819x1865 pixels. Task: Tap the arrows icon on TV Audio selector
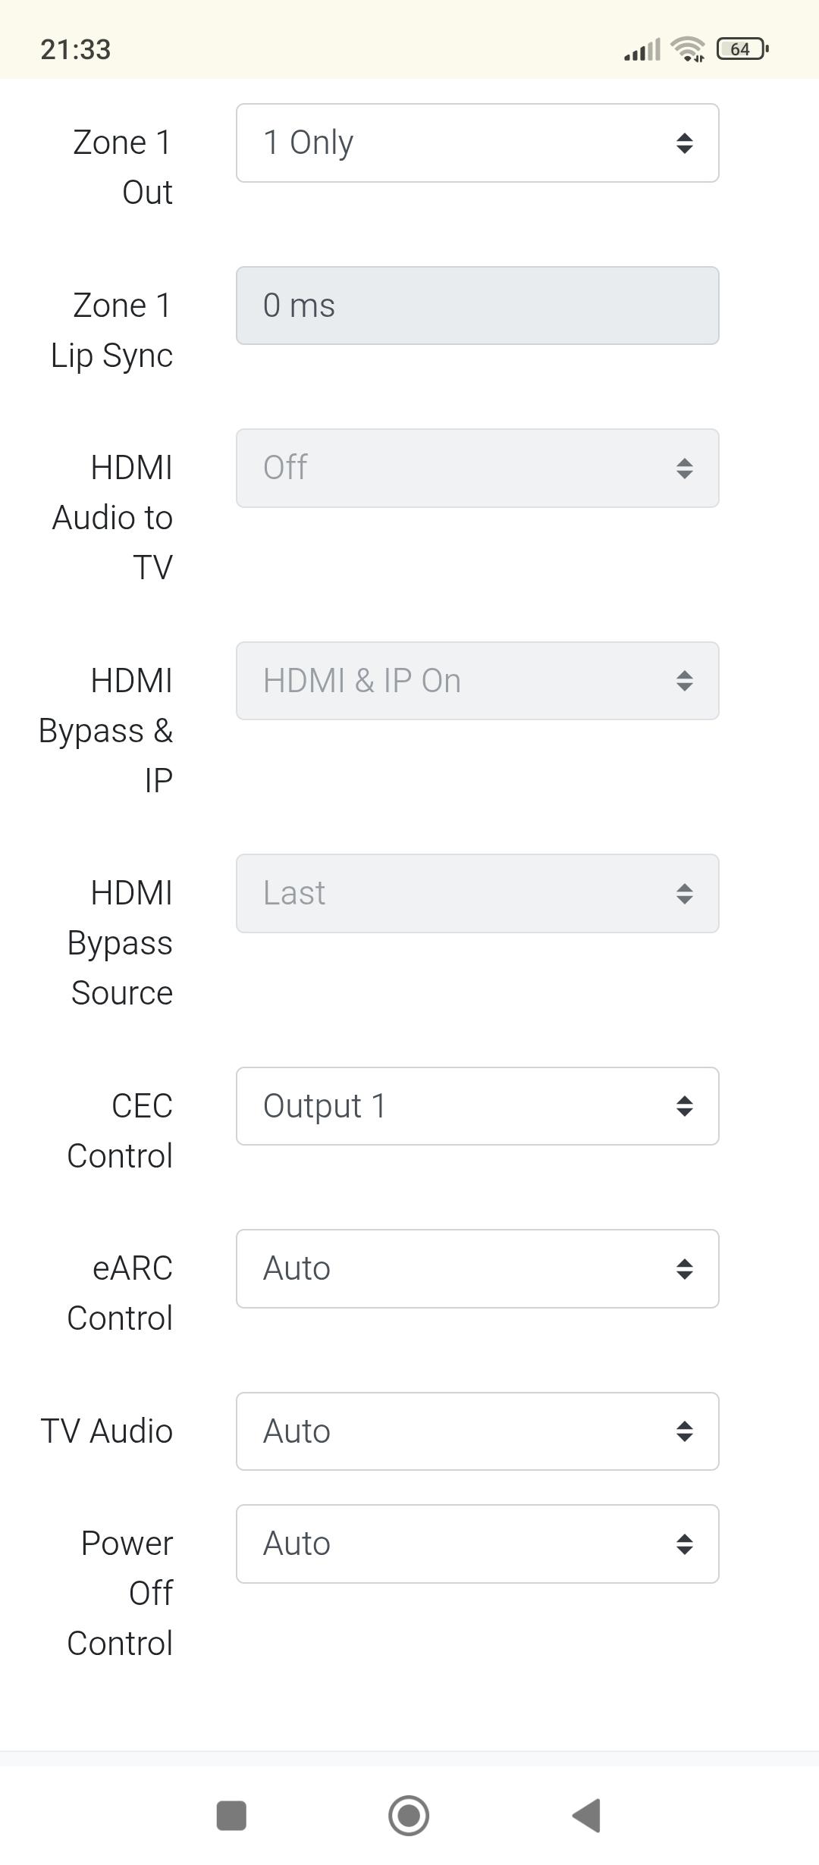coord(685,1431)
